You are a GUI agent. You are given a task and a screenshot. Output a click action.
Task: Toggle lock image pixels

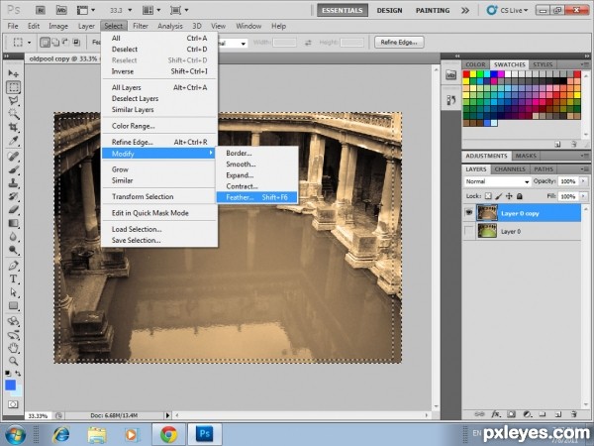[x=499, y=196]
